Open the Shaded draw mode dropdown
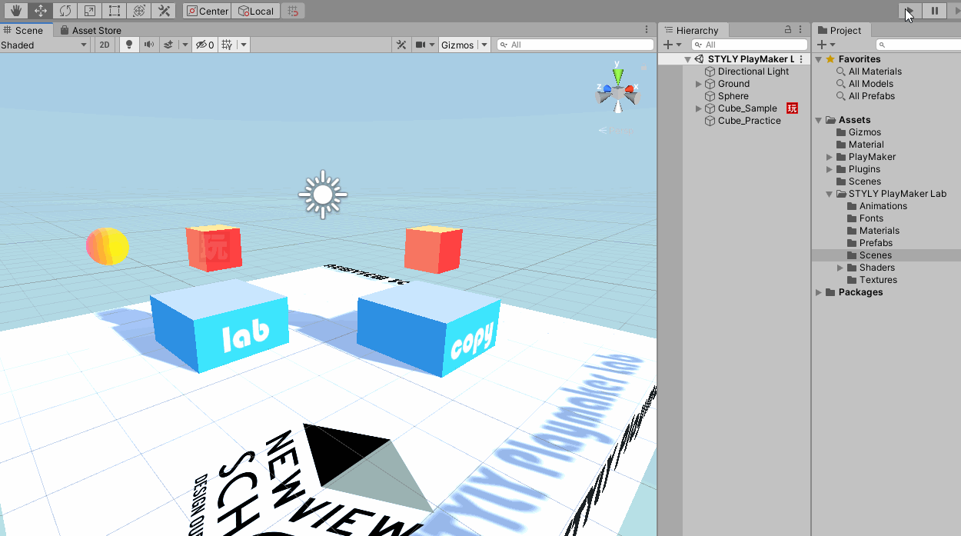The image size is (961, 536). tap(45, 45)
